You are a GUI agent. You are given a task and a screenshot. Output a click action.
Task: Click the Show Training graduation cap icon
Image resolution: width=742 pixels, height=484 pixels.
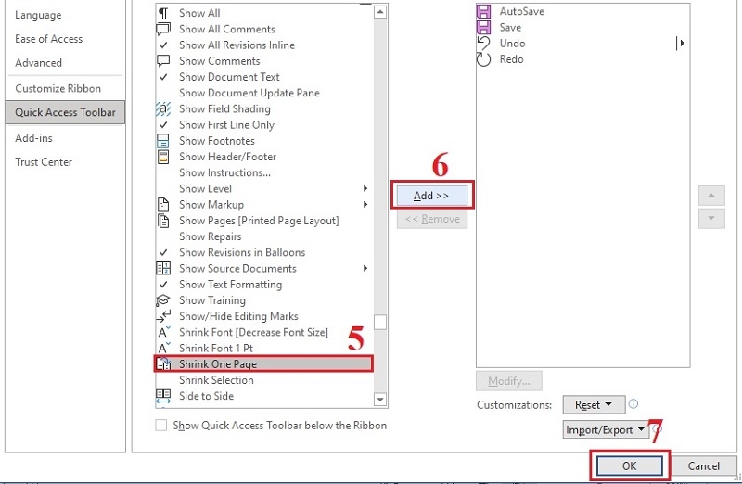tap(163, 300)
